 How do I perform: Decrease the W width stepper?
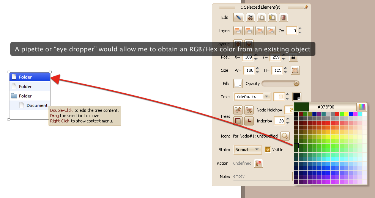[x=258, y=72]
